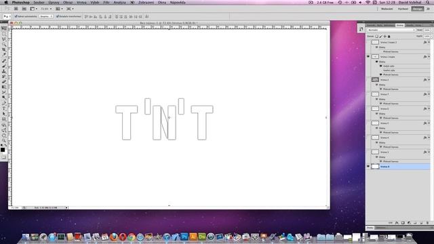Collapse effects of Vrstva 4 layer
Viewport: 434px width, 244px height.
point(429,138)
